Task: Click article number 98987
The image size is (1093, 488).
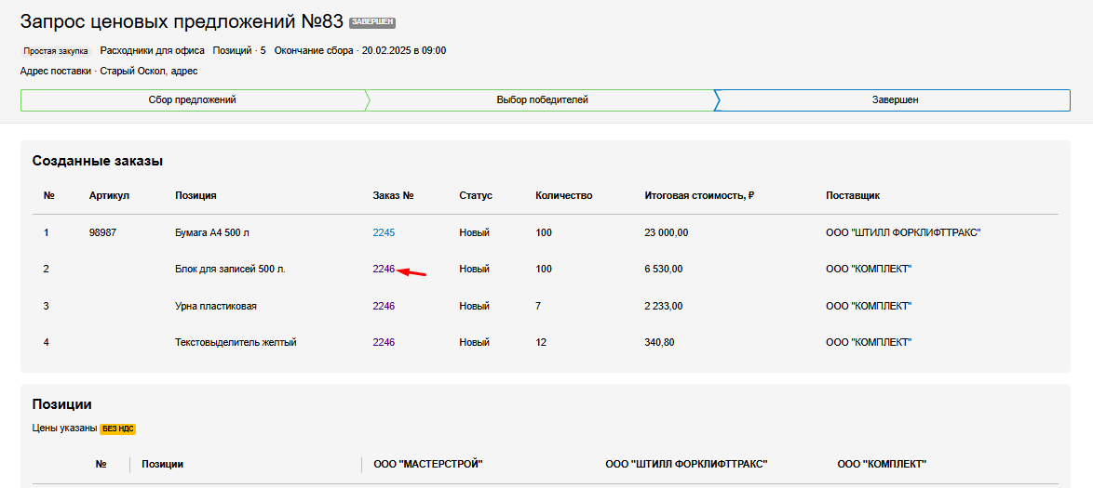Action: click(102, 232)
